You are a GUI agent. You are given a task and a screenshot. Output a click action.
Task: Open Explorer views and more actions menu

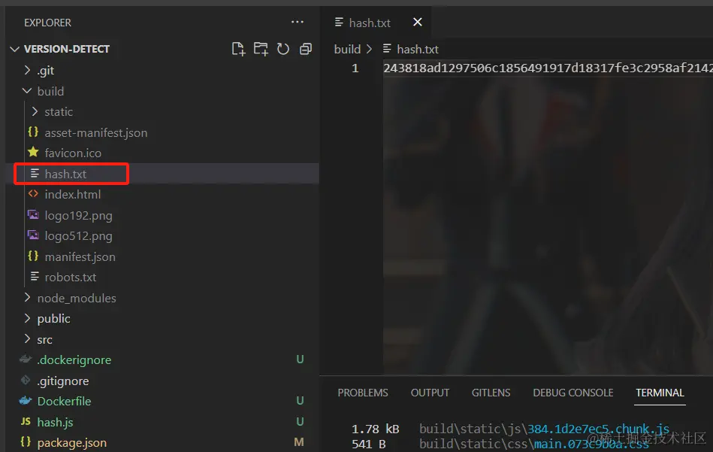point(298,22)
